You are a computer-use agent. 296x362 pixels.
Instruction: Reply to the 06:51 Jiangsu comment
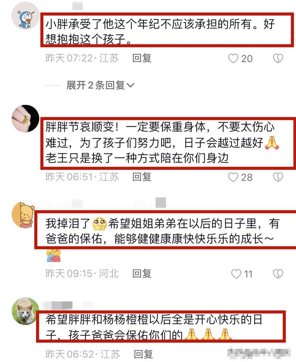click(x=142, y=177)
